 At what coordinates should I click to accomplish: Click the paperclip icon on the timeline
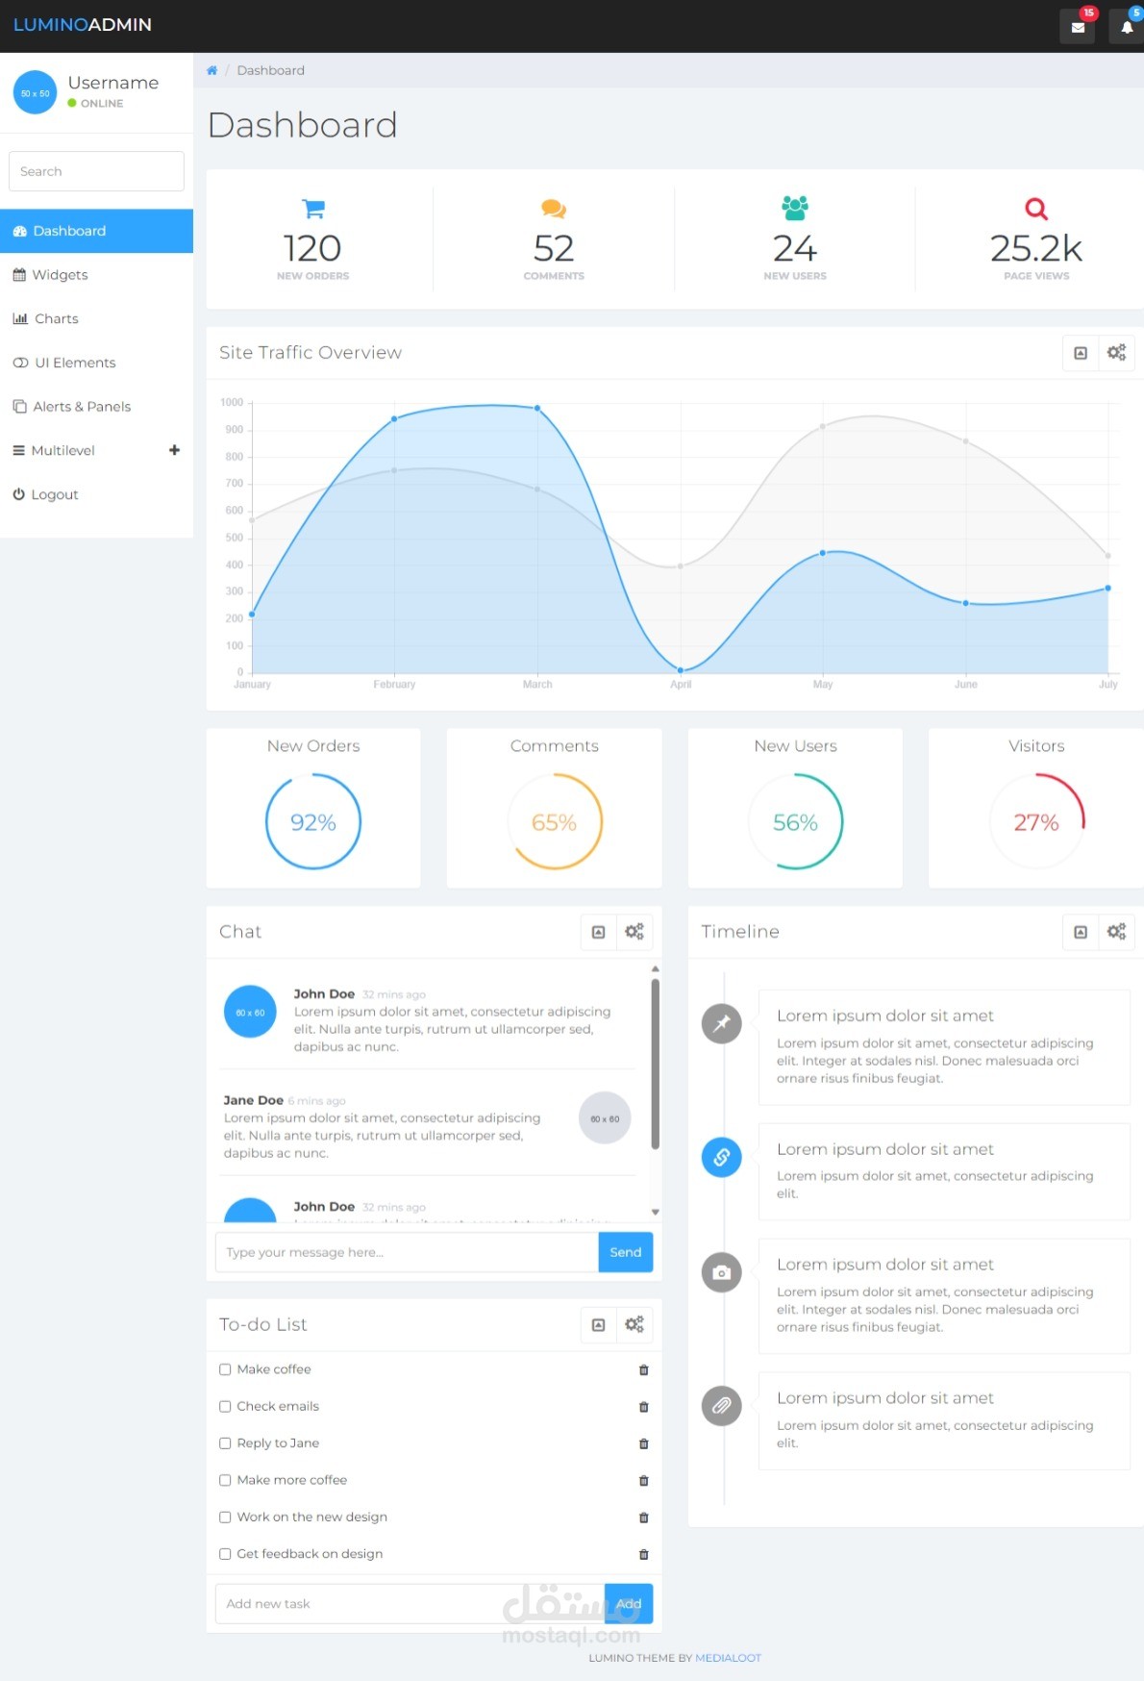(722, 1406)
